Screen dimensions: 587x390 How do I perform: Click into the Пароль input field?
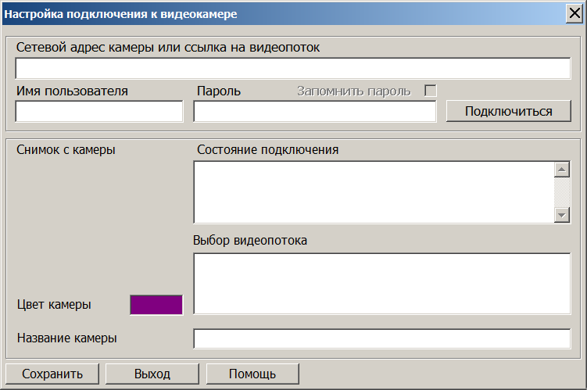(314, 112)
